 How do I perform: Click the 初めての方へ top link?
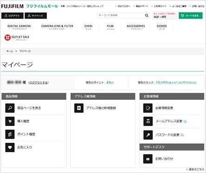[124, 6]
